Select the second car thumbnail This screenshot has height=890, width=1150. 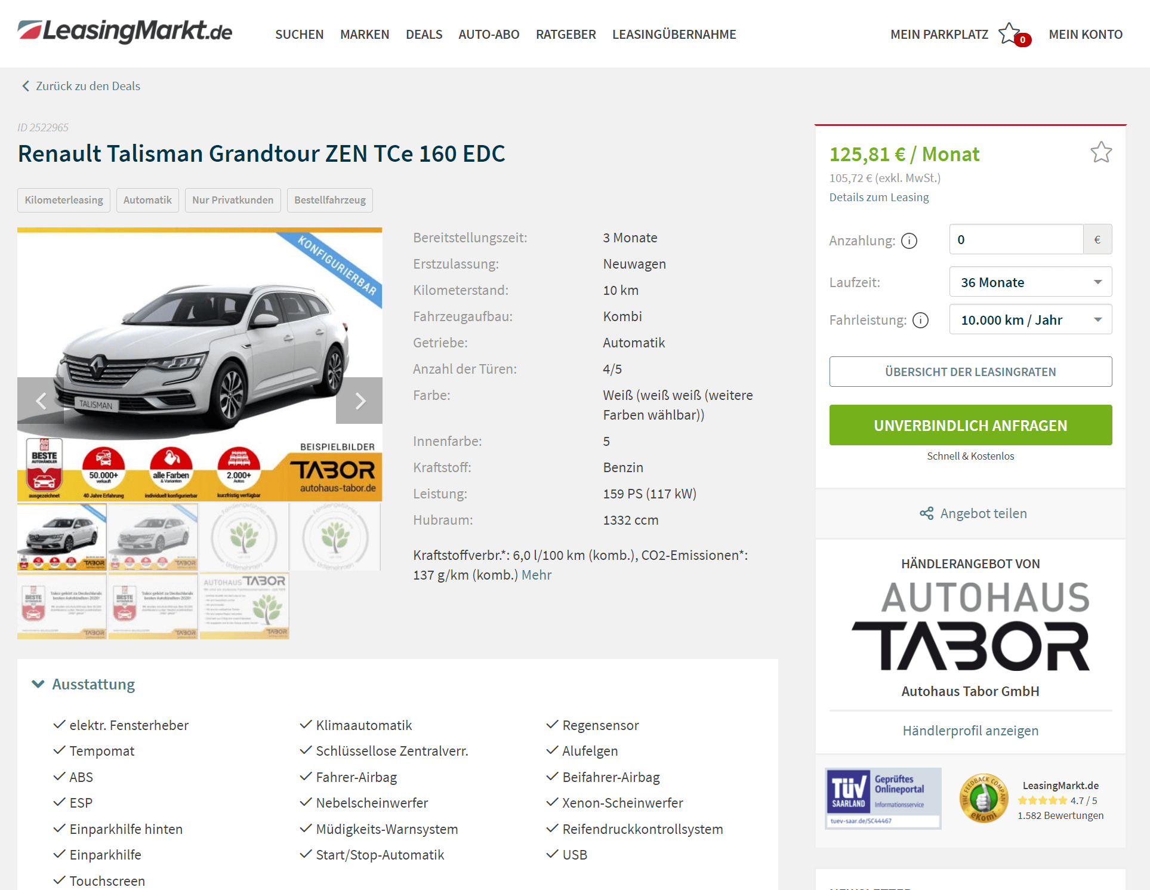coord(153,536)
